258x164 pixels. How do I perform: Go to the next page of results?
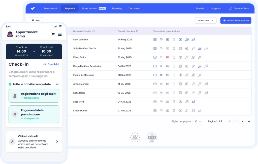[x=242, y=121]
